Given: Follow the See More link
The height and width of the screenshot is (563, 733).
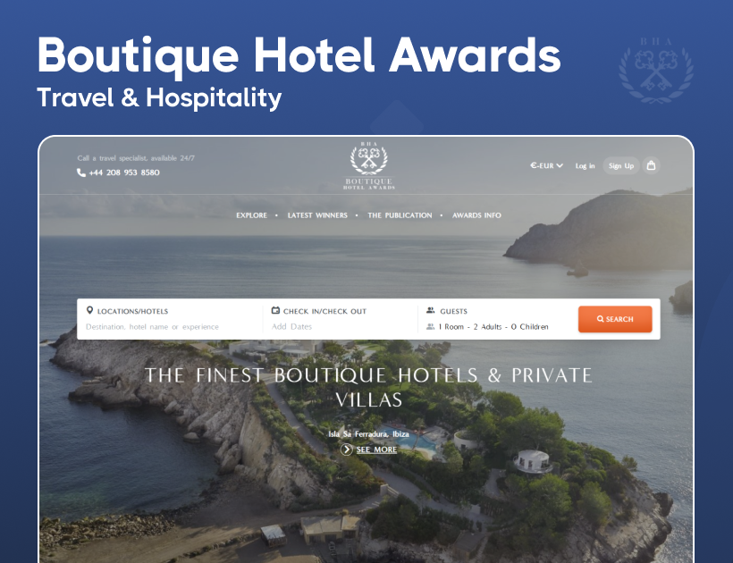Looking at the screenshot, I should [376, 450].
